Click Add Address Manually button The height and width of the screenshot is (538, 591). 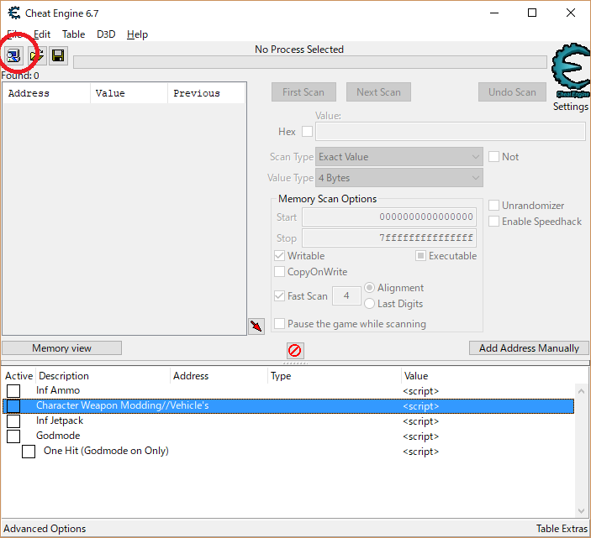(529, 348)
